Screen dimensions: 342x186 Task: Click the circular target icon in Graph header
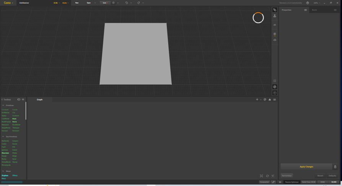(265, 100)
